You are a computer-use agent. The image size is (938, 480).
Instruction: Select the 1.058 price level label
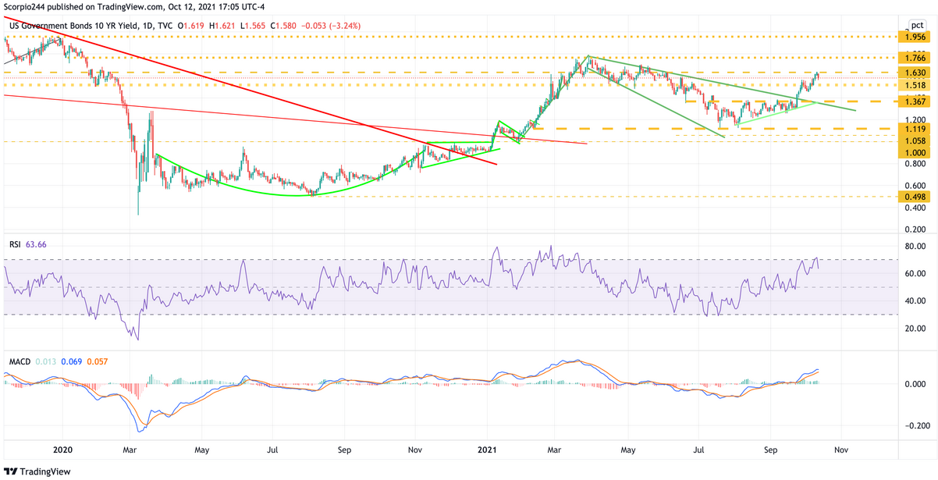point(915,141)
